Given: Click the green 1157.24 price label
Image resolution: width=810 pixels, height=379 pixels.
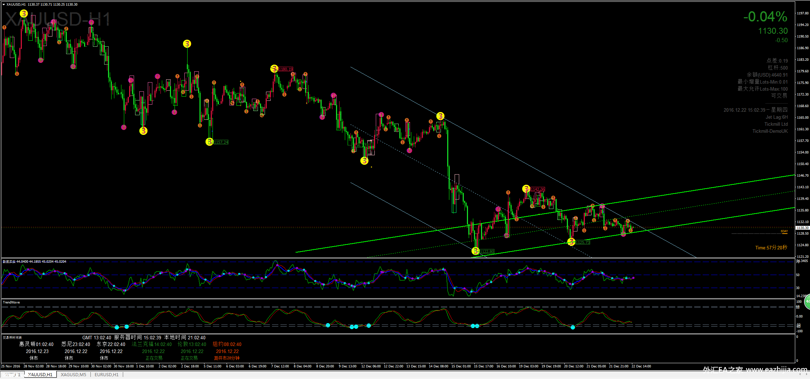Looking at the screenshot, I should tap(221, 142).
